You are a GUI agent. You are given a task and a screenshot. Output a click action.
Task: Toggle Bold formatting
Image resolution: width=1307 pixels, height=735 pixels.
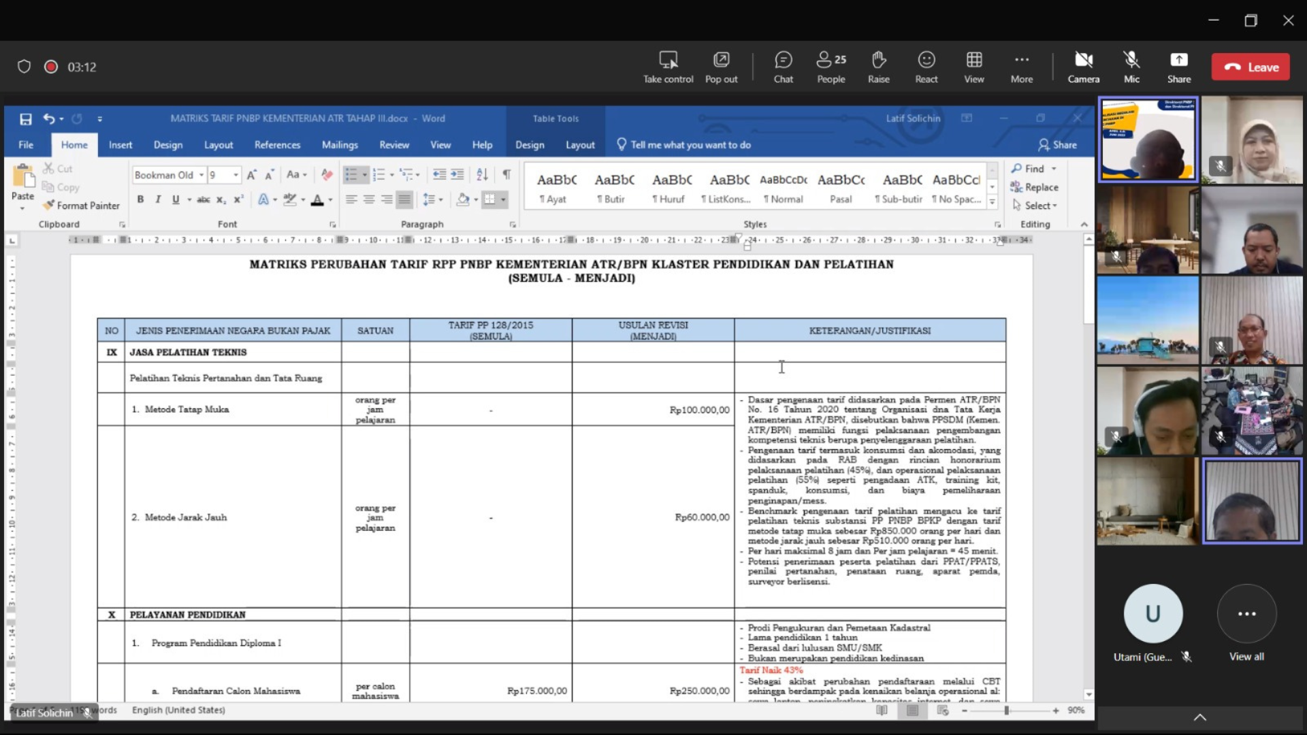140,199
